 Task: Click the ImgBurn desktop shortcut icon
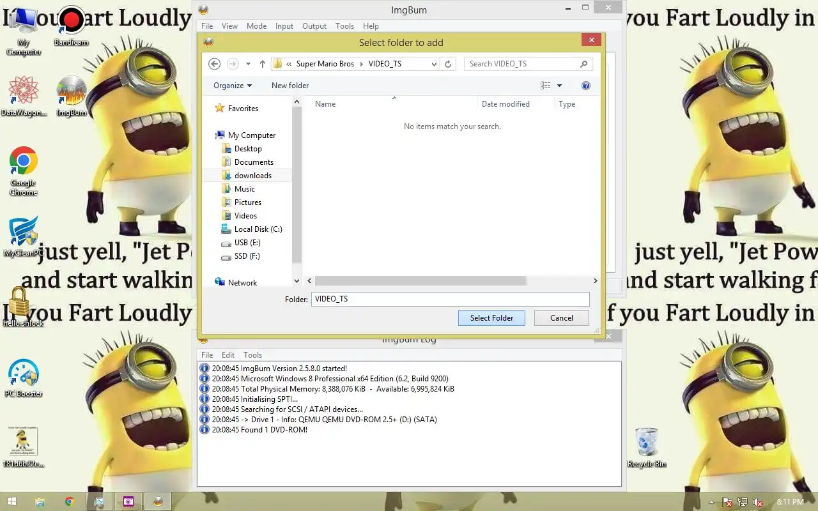tap(71, 97)
